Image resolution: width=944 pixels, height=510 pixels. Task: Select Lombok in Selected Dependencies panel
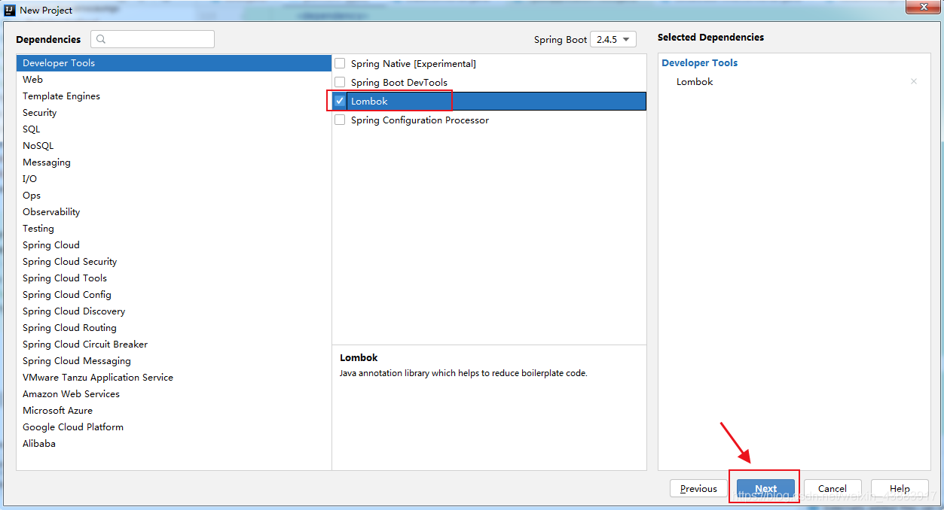click(x=695, y=81)
